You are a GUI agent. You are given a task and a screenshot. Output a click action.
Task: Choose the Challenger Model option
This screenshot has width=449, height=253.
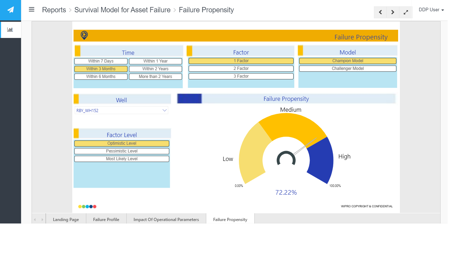pos(348,69)
